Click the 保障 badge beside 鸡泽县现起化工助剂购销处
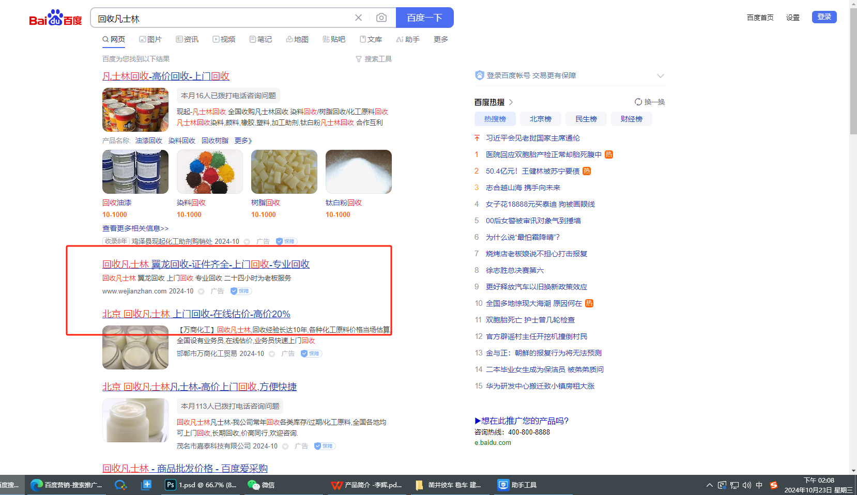This screenshot has height=495, width=857. [286, 241]
